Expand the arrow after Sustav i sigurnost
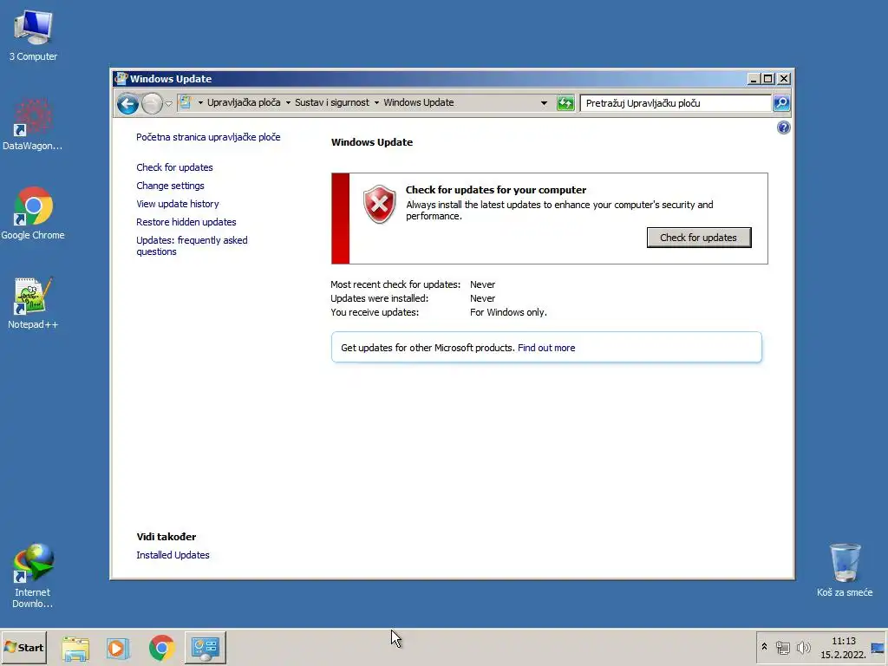The image size is (888, 666). click(376, 103)
